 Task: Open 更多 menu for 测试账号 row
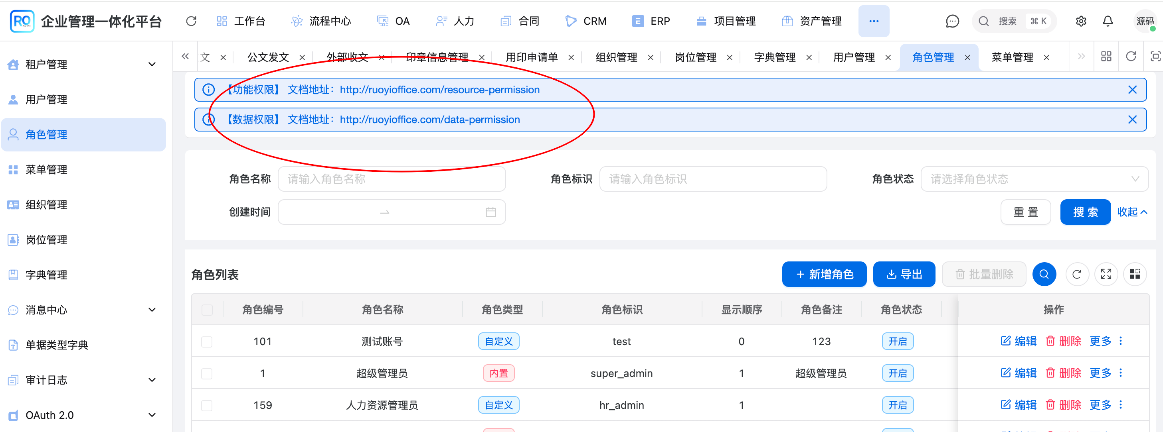point(1100,341)
